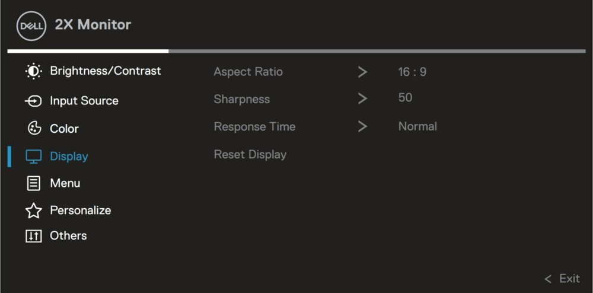The height and width of the screenshot is (293, 593).
Task: Select the Input Source menu label
Action: pos(84,101)
